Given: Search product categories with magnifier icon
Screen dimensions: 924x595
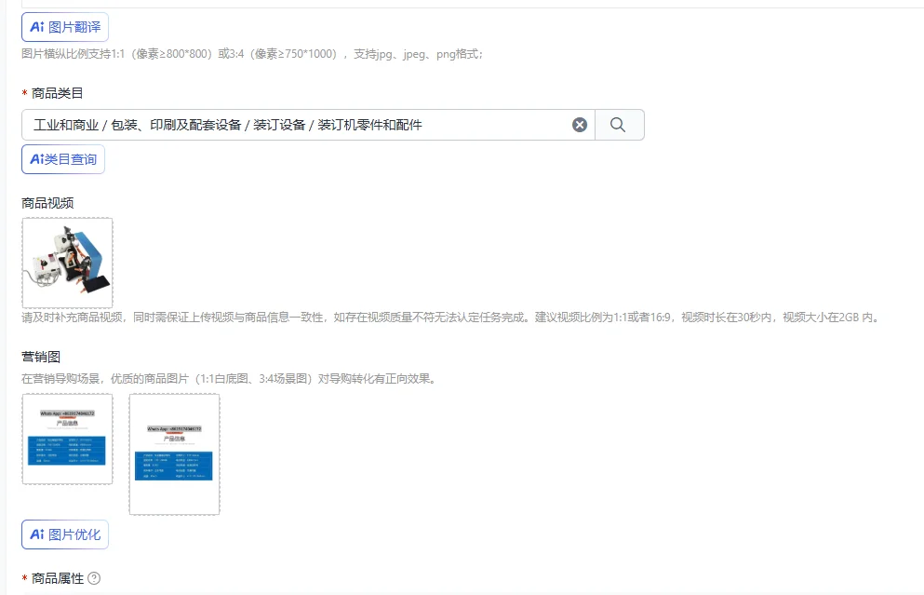Looking at the screenshot, I should [618, 125].
